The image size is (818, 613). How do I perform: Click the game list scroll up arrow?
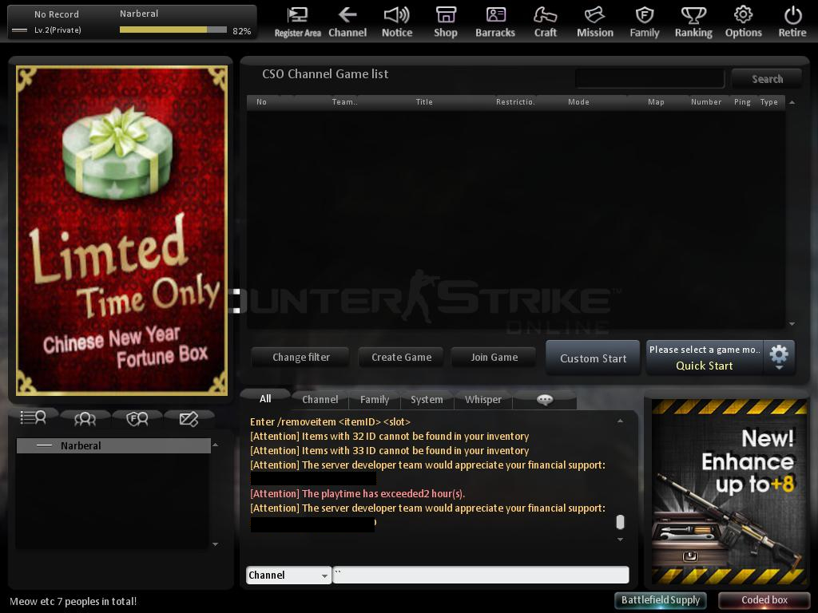[x=792, y=102]
